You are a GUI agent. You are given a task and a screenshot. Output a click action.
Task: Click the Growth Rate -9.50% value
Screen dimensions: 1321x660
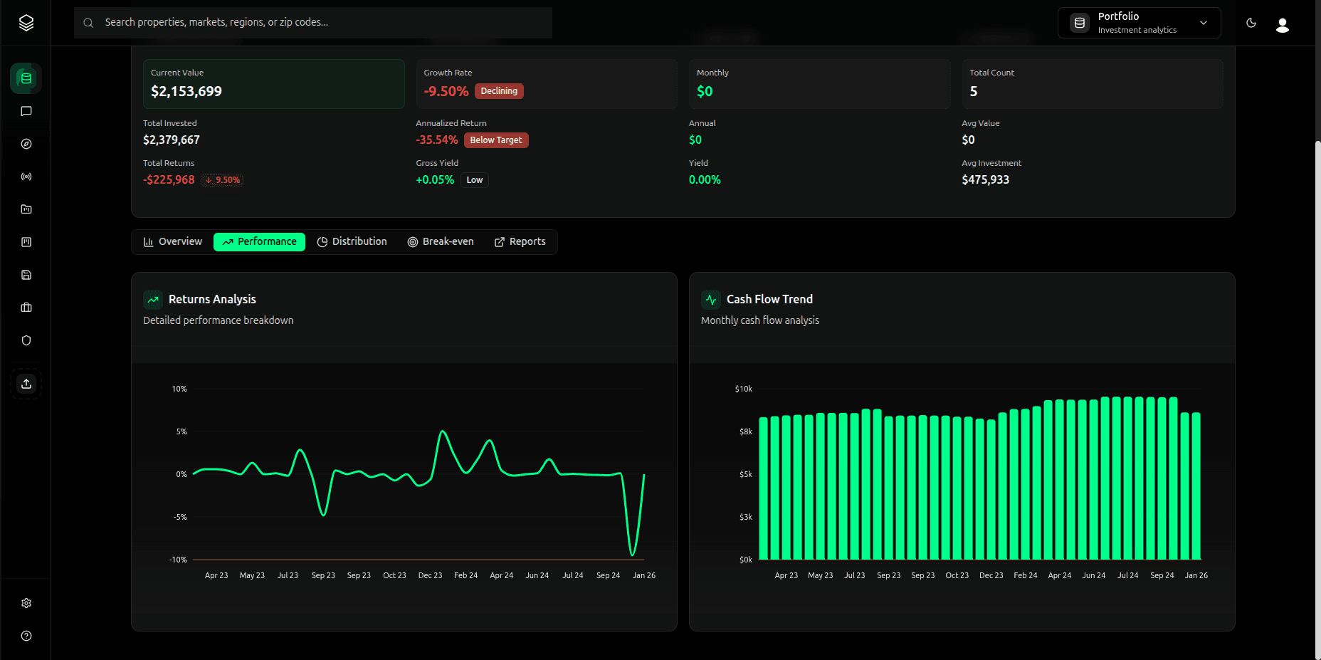446,91
